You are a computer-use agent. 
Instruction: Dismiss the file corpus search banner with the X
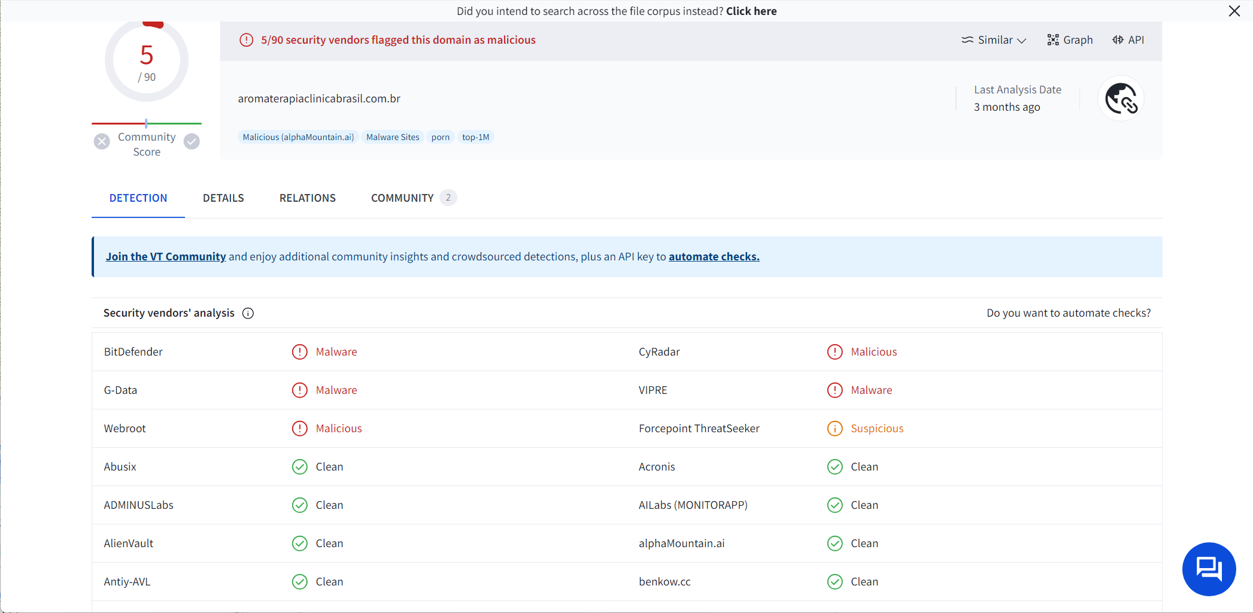pyautogui.click(x=1234, y=11)
